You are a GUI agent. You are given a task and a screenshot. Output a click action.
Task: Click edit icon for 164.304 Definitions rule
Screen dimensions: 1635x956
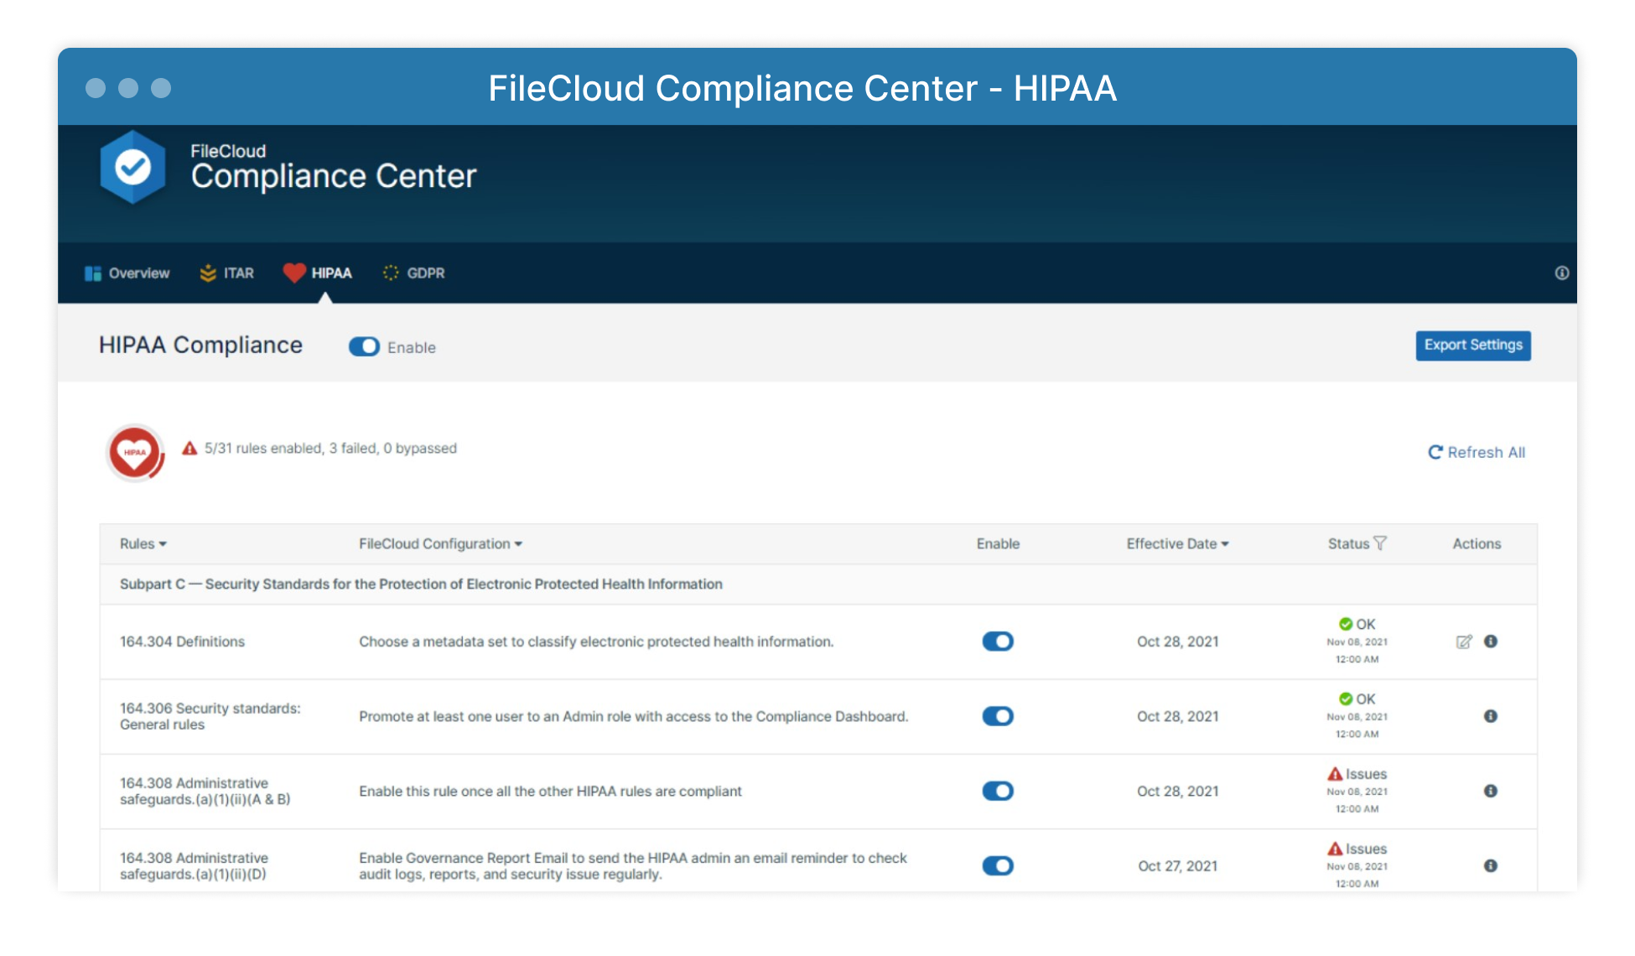point(1463,642)
